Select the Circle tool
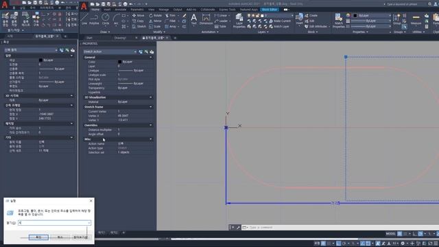 pos(106,19)
